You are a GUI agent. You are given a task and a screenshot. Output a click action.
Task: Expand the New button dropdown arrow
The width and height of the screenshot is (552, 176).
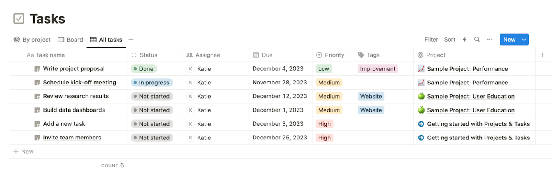click(524, 40)
